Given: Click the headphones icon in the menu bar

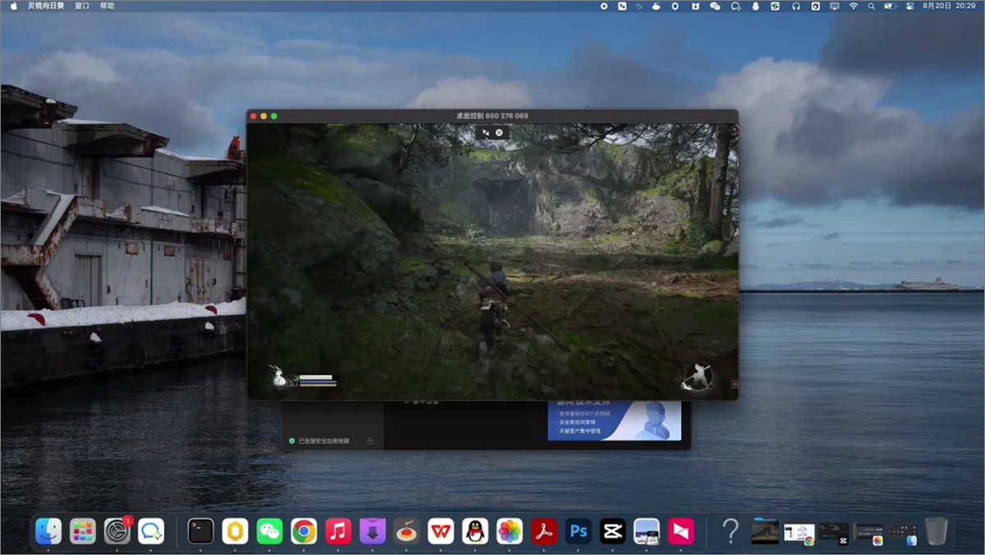Looking at the screenshot, I should 795,6.
